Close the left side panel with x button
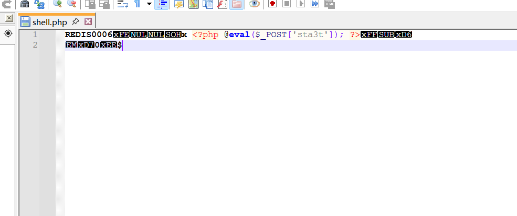 (x=9, y=18)
